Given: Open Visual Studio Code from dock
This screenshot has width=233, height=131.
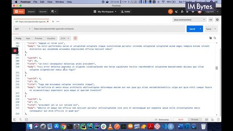Looking at the screenshot, I should pos(164,127).
